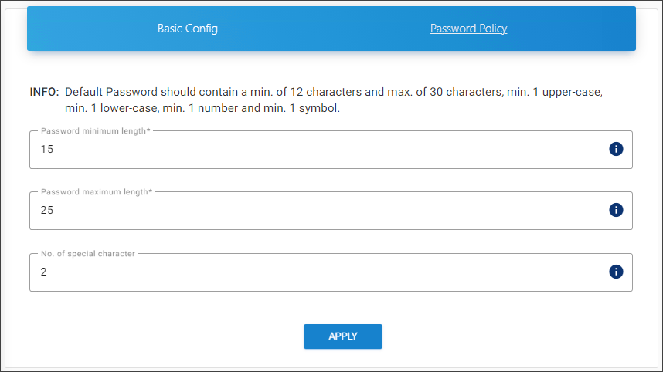Image resolution: width=663 pixels, height=372 pixels.
Task: Click the "No. of special character" floating label
Action: [x=88, y=254]
